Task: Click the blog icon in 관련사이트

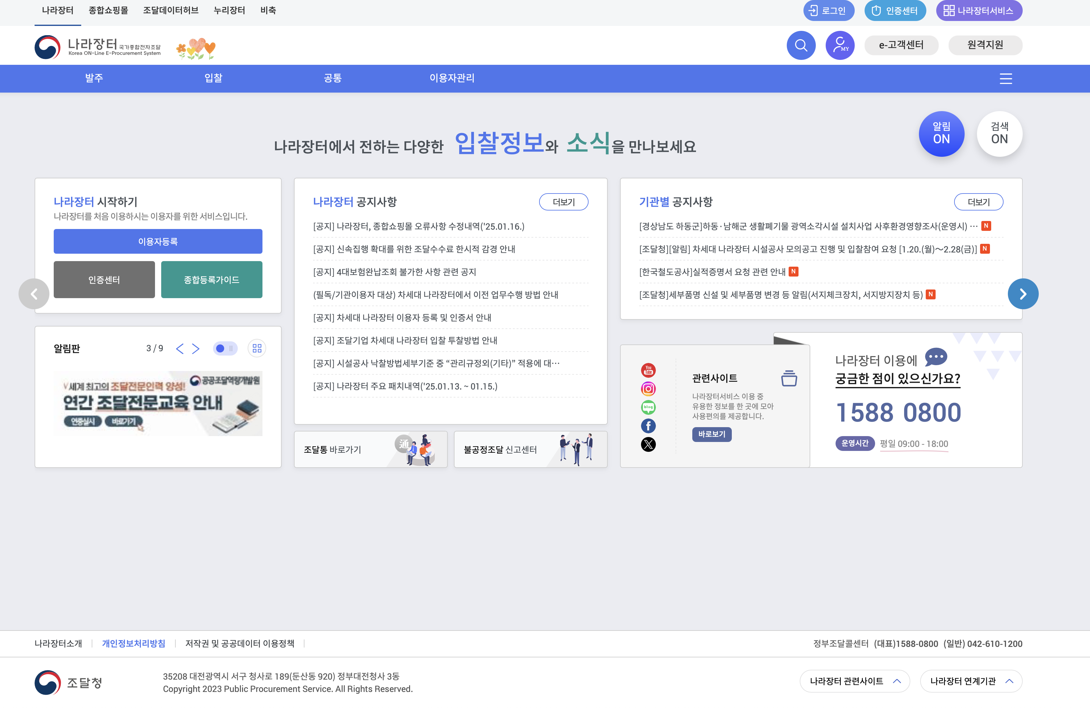Action: click(648, 407)
